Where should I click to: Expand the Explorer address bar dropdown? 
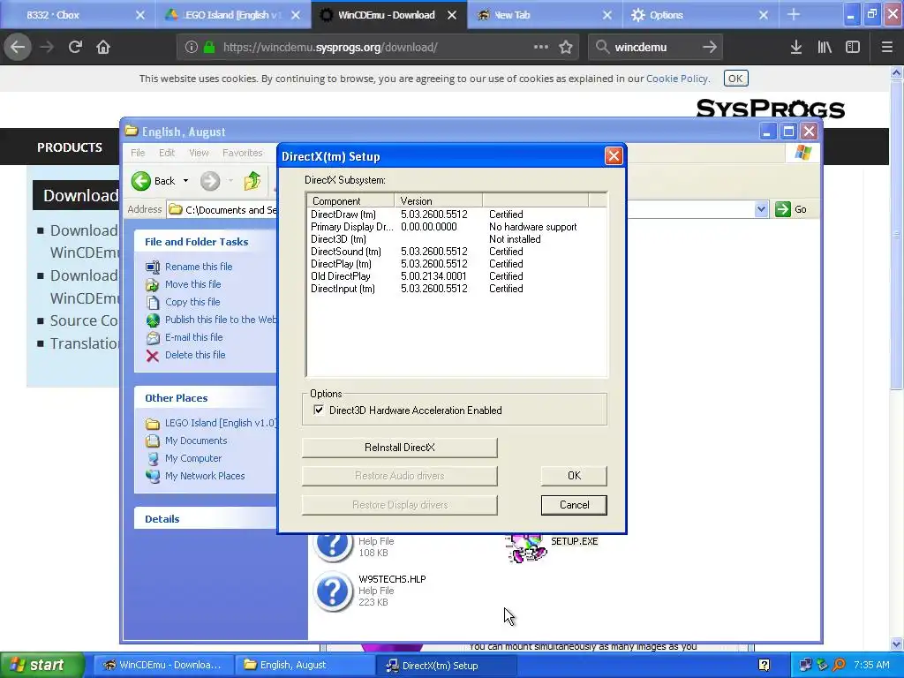(x=761, y=209)
